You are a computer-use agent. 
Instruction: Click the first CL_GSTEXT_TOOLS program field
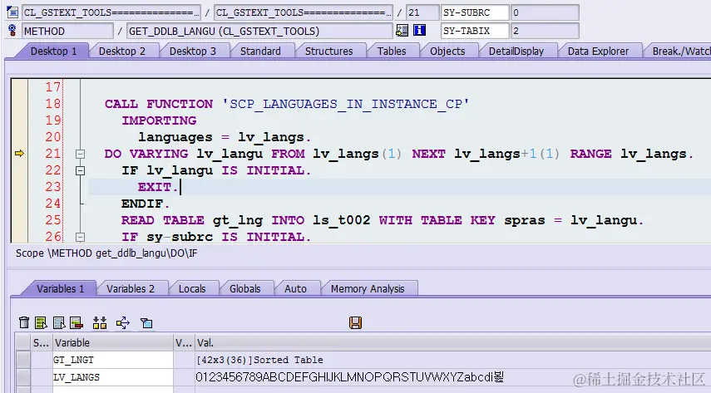(111, 12)
